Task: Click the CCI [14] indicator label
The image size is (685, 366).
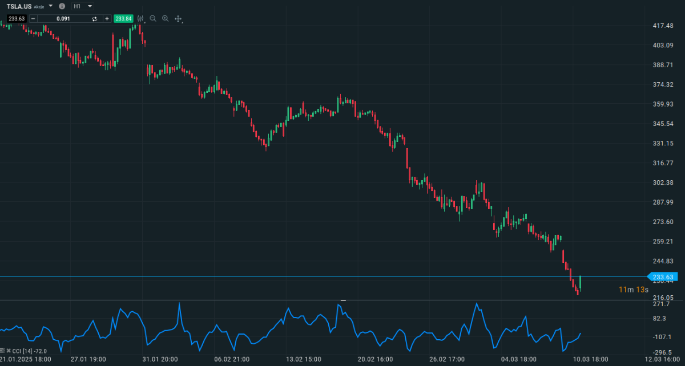Action: pyautogui.click(x=23, y=351)
